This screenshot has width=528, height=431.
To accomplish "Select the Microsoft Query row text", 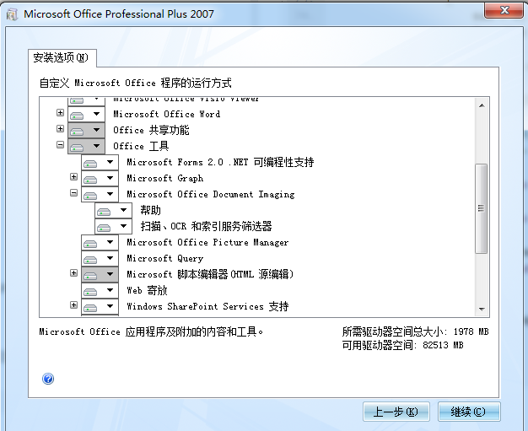I will coord(165,259).
